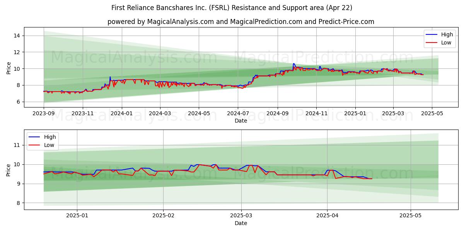The width and height of the screenshot is (464, 232).
Task: Click the '11' price tick on bottom chart
Action: coord(18,145)
